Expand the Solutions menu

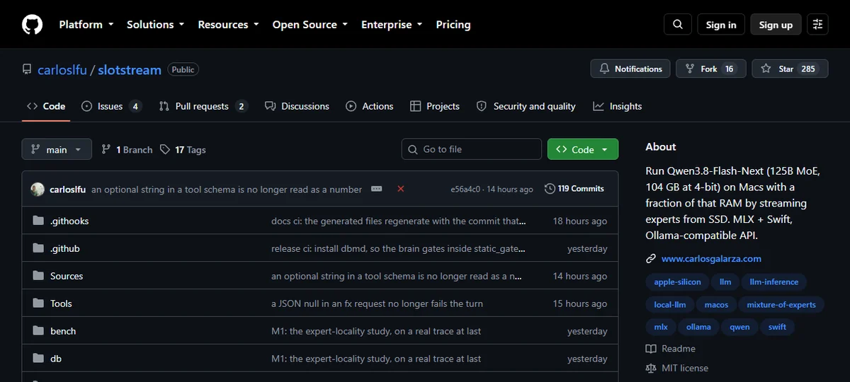tap(155, 25)
